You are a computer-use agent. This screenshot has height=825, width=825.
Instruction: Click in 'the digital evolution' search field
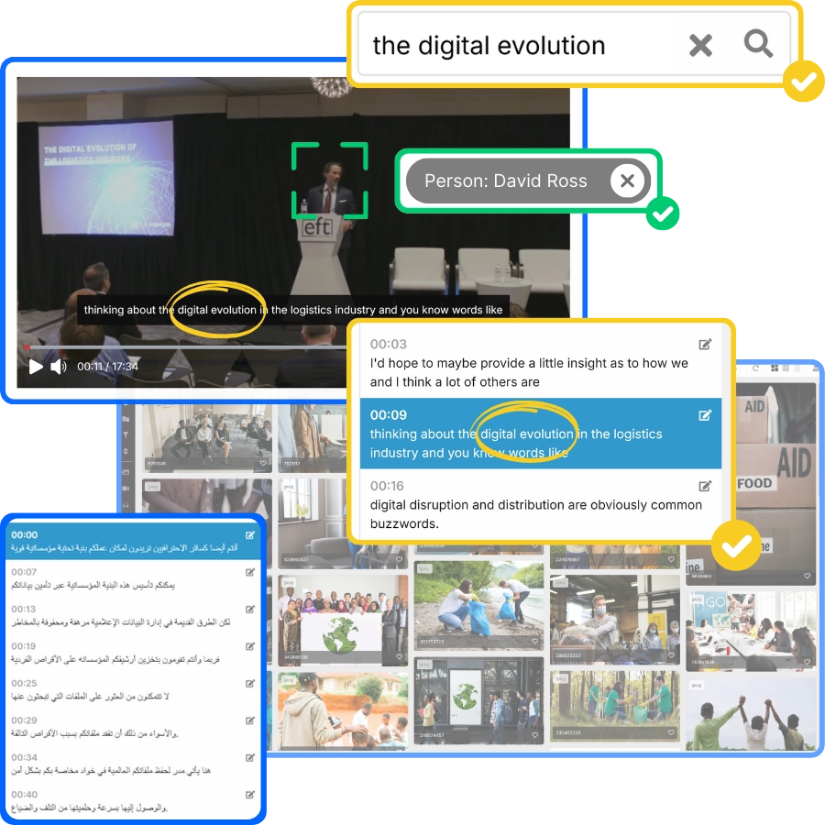[513, 45]
